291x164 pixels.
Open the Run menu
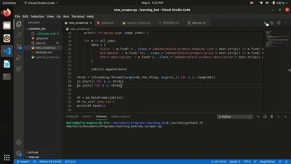pyautogui.click(x=66, y=16)
